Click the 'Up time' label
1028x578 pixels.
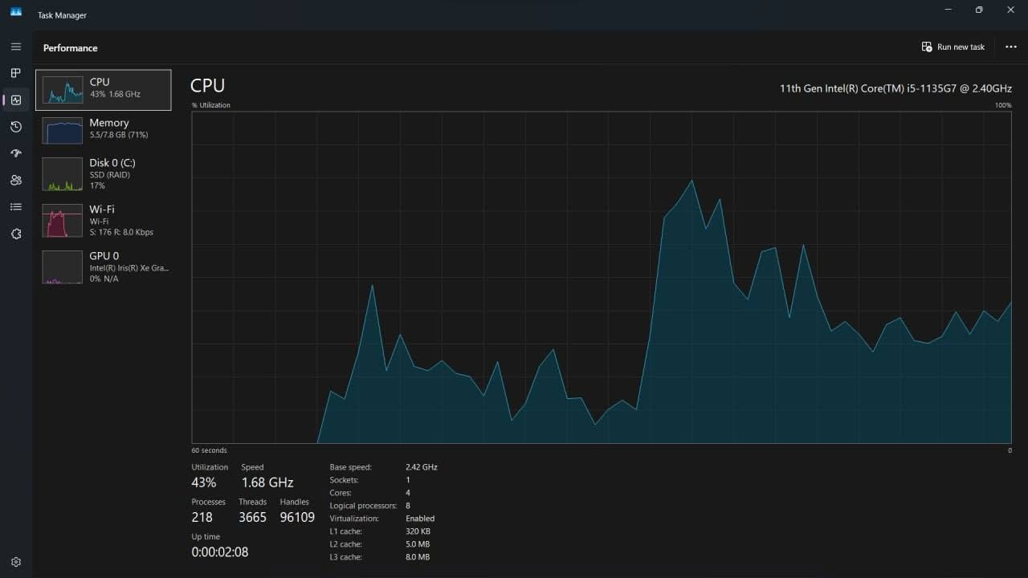coord(206,536)
